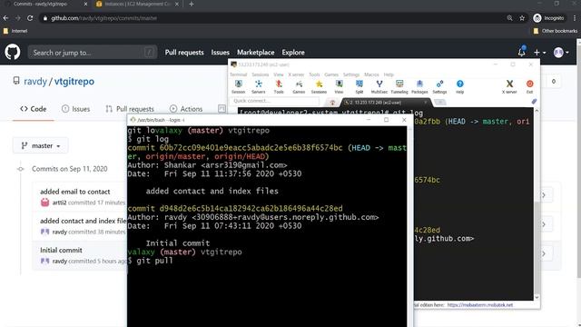Open the GitHub user avatar menu
The image size is (581, 327).
561,53
